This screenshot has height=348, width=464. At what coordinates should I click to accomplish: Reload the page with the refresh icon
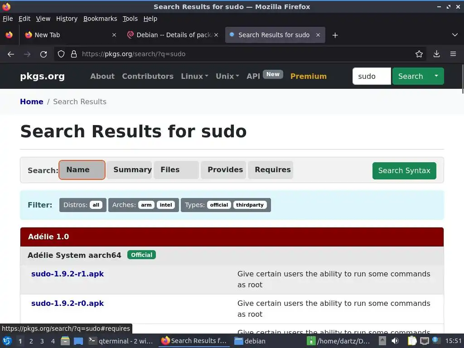click(x=43, y=54)
